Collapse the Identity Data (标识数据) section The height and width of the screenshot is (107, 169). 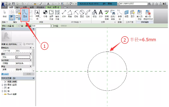[x=30, y=60]
